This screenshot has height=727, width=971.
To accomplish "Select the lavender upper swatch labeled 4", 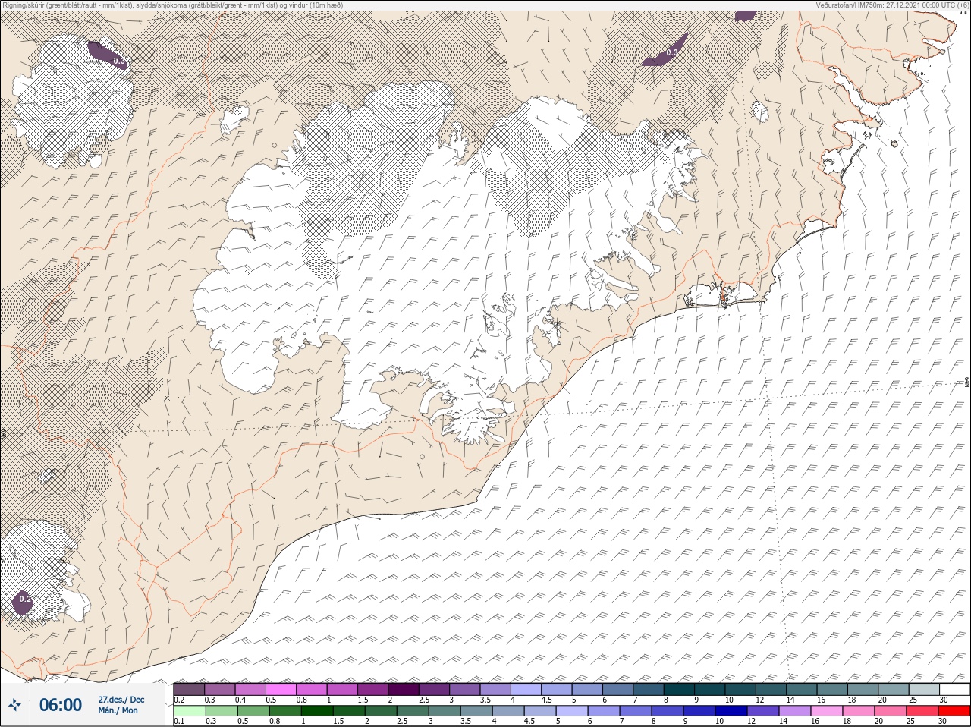I will tap(526, 689).
